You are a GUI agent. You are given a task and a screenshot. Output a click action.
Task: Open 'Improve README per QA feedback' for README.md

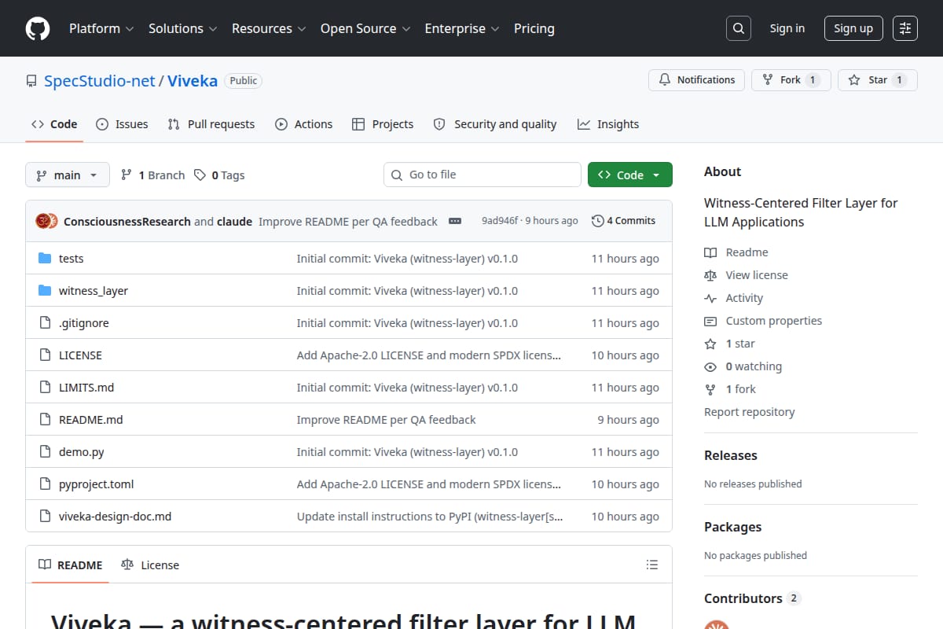[387, 419]
